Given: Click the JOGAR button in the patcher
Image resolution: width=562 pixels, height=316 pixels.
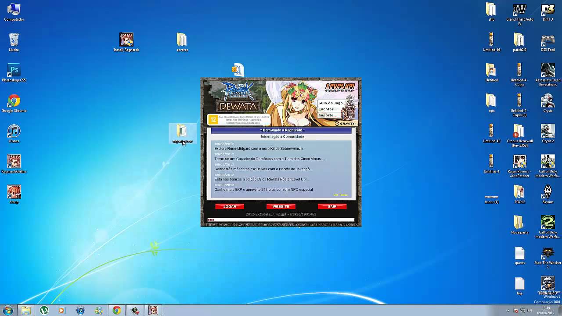Looking at the screenshot, I should (230, 206).
